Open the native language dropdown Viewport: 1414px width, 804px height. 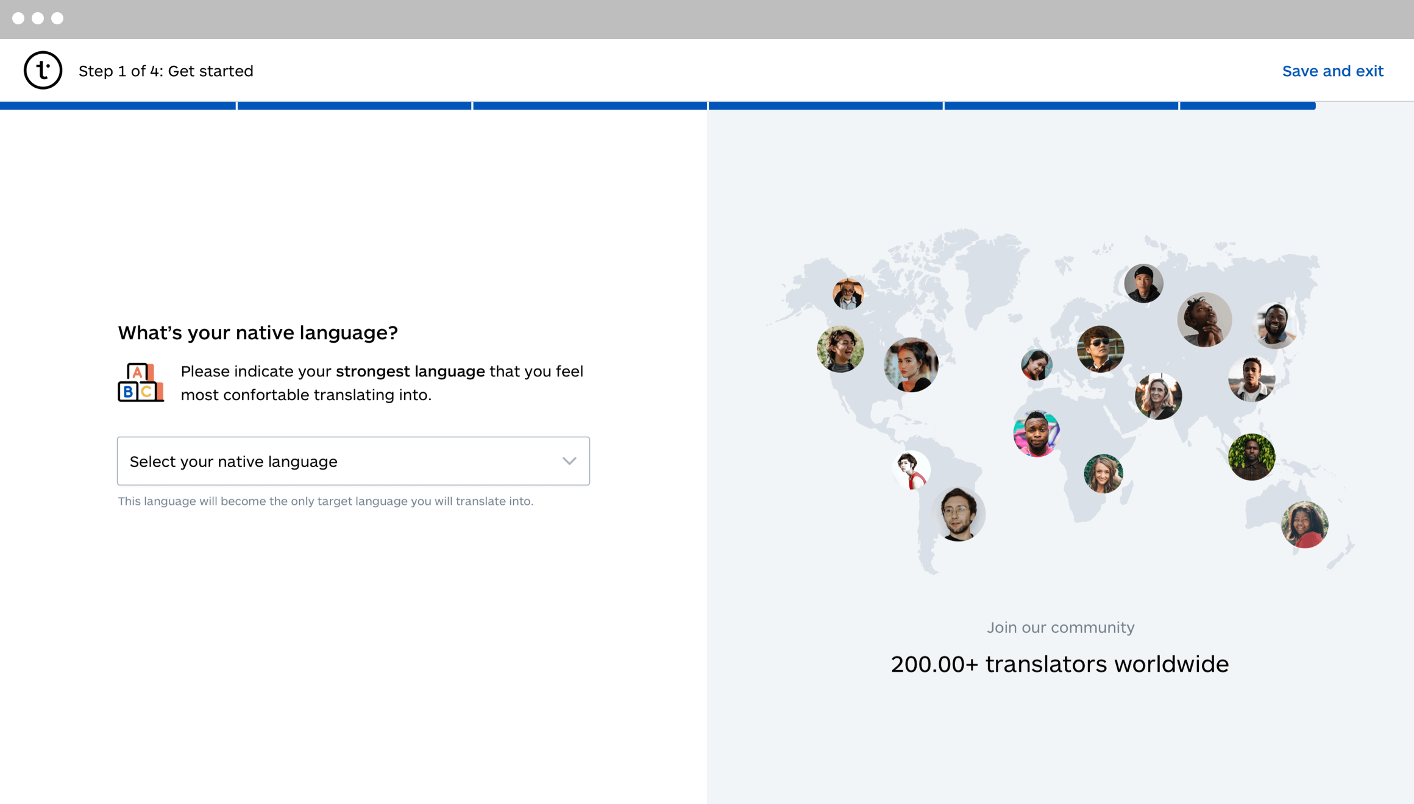coord(341,461)
